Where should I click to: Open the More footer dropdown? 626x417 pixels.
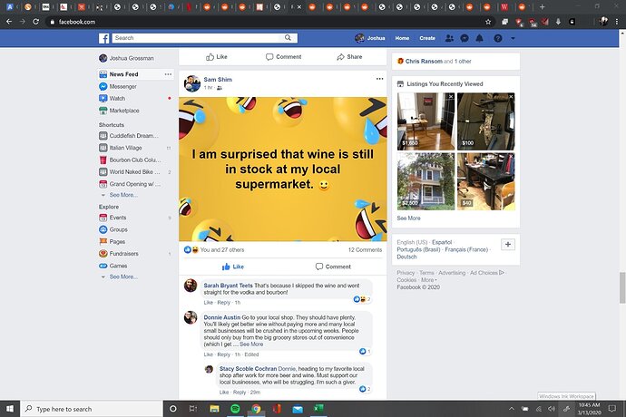tap(428, 280)
